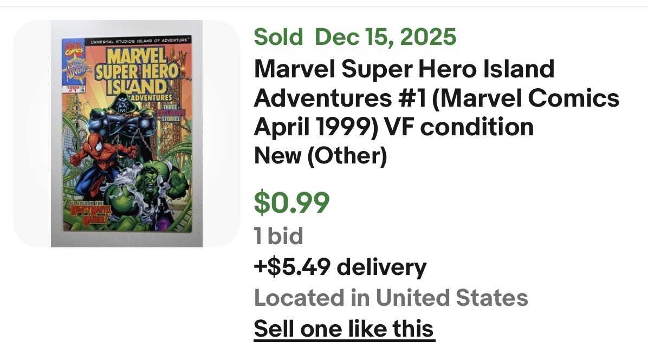648x361 pixels.
Task: Click the Islands of Adventure starburst logo
Action: click(73, 69)
